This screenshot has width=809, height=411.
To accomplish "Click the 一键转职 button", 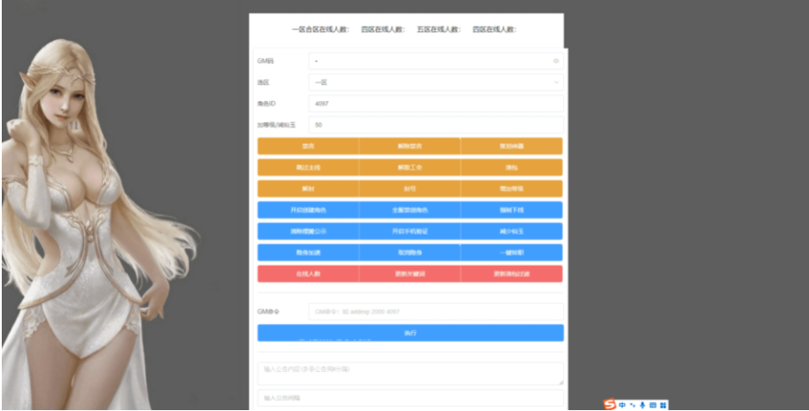I will point(511,252).
